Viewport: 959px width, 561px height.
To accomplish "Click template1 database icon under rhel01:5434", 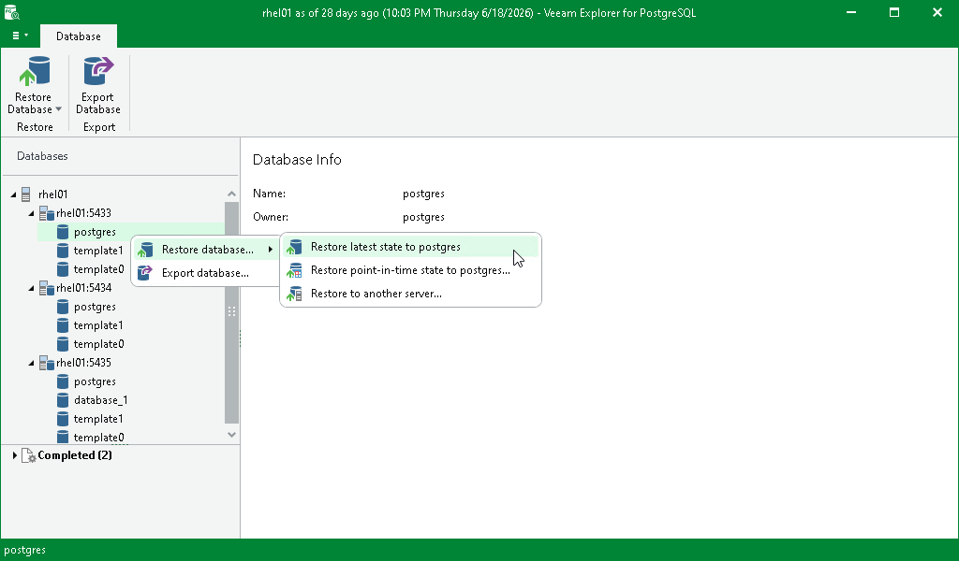I will click(63, 325).
